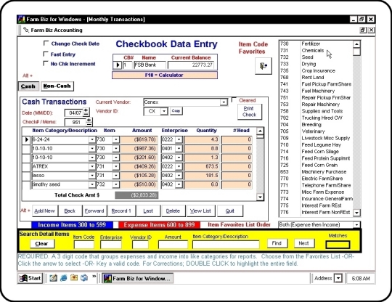Click the Current Balance 22773.27 field

(191, 65)
